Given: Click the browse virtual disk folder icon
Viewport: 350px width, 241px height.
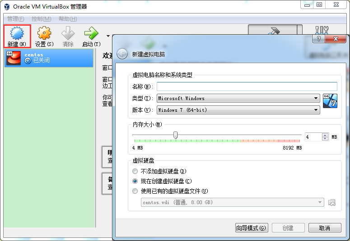Looking at the screenshot, I should (331, 202).
